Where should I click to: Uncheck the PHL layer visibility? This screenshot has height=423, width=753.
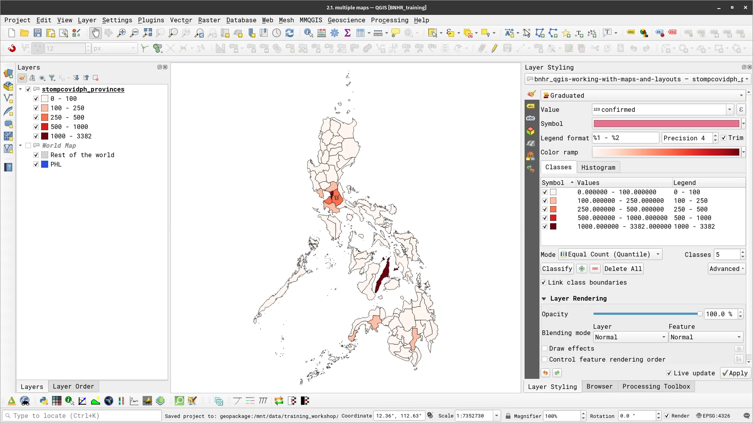point(35,164)
